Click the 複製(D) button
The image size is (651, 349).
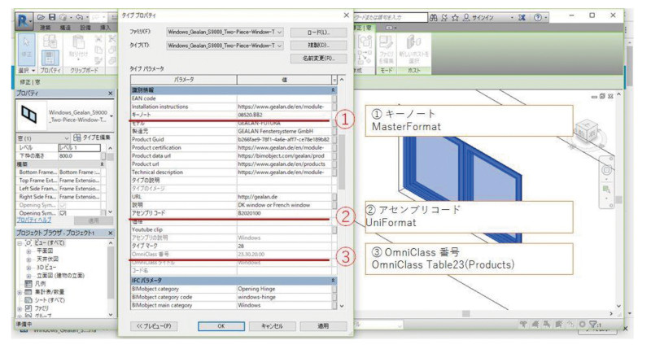tap(318, 45)
